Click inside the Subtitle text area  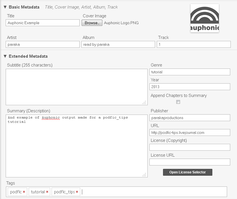(77, 87)
